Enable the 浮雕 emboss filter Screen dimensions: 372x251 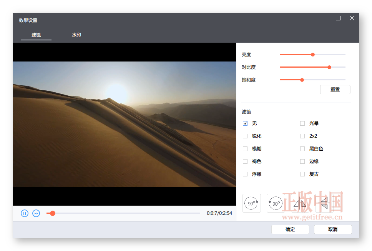[x=245, y=174]
